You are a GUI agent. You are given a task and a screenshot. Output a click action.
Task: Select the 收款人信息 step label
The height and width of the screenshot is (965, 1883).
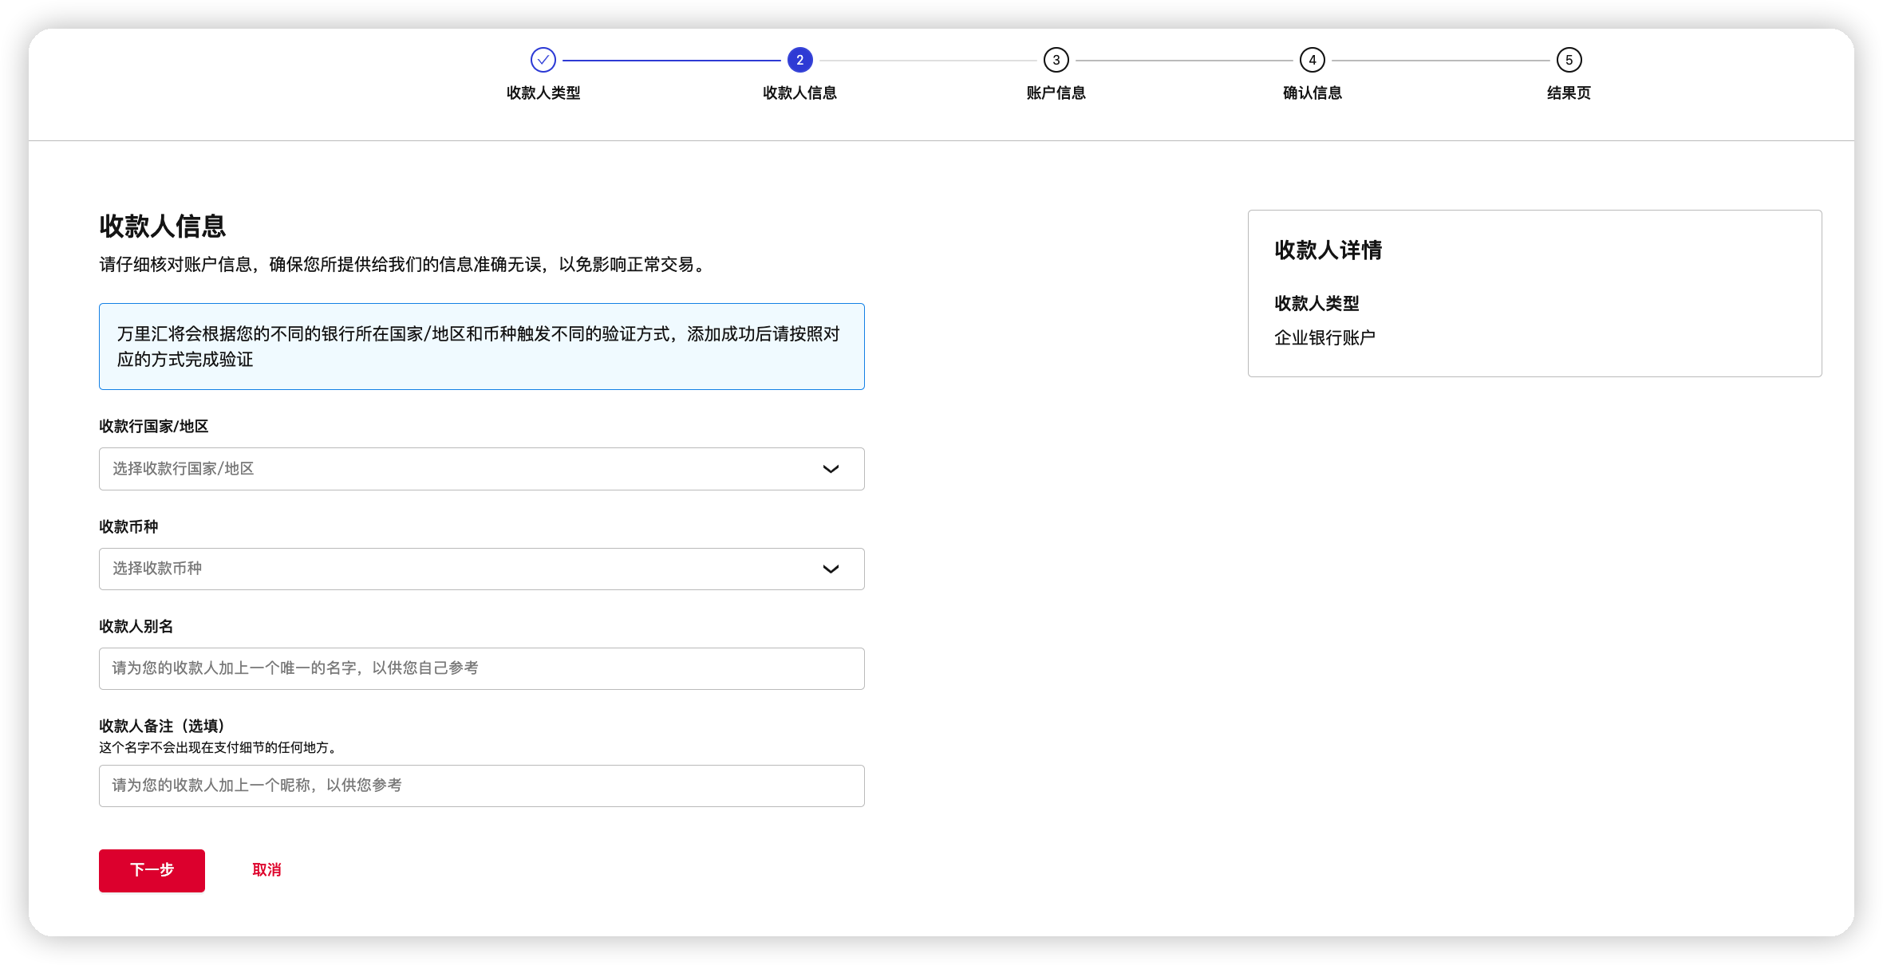[799, 93]
